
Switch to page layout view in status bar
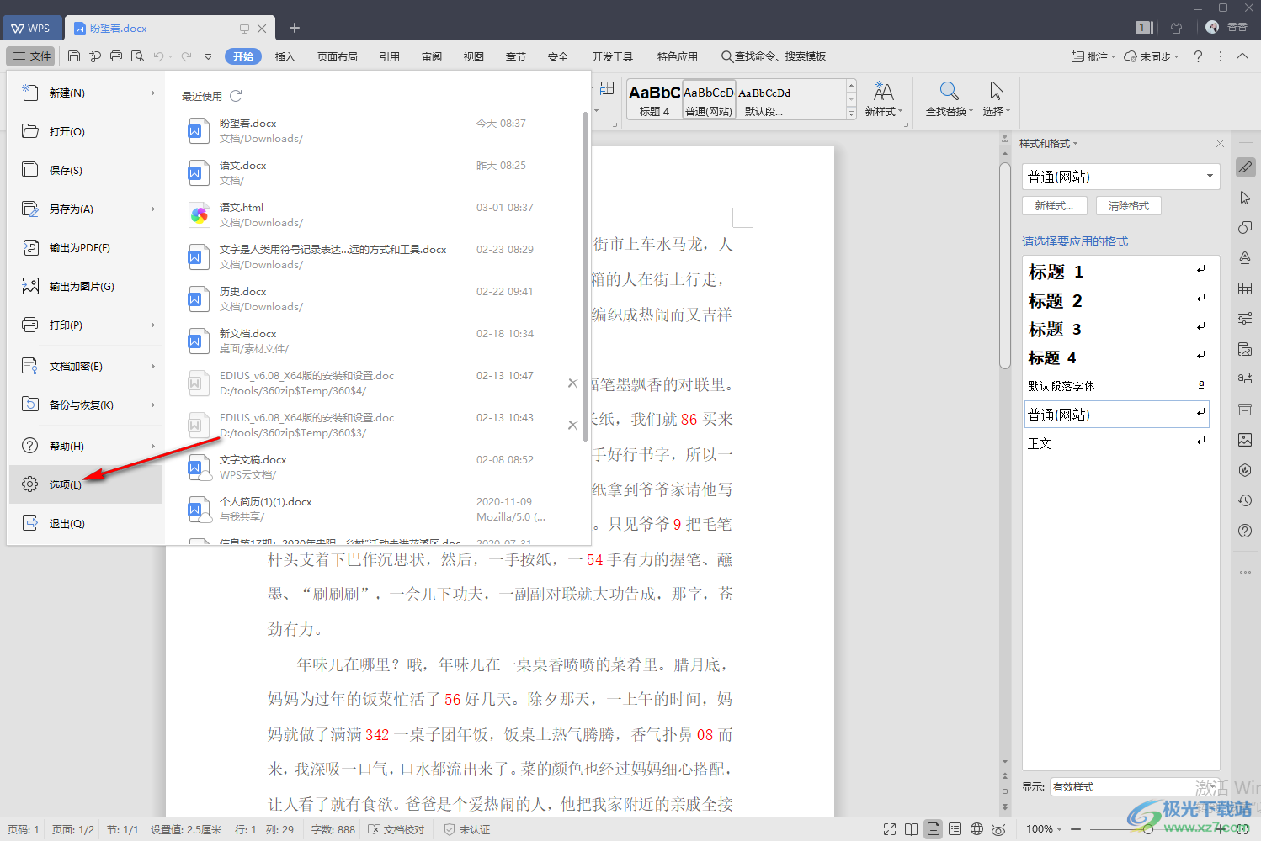pos(934,829)
